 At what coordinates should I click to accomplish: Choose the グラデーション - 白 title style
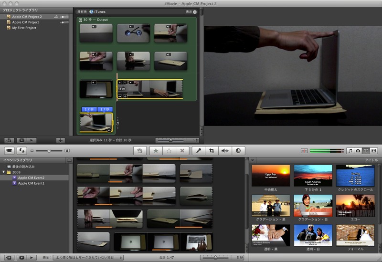tap(313, 206)
